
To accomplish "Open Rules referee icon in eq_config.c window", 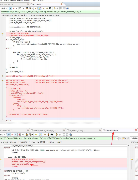I will click(27, 8).
